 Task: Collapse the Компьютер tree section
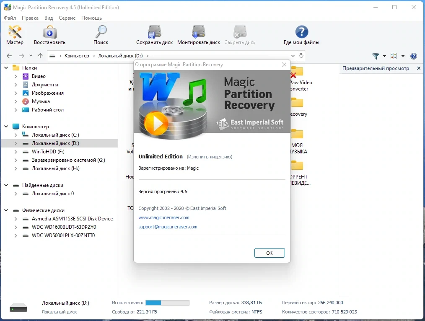point(6,127)
